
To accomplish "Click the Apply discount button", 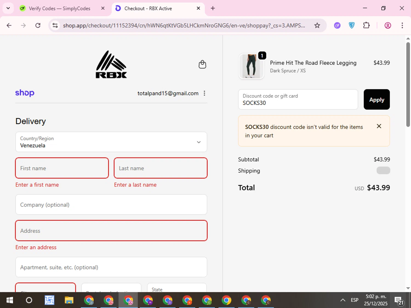I will tap(376, 99).
